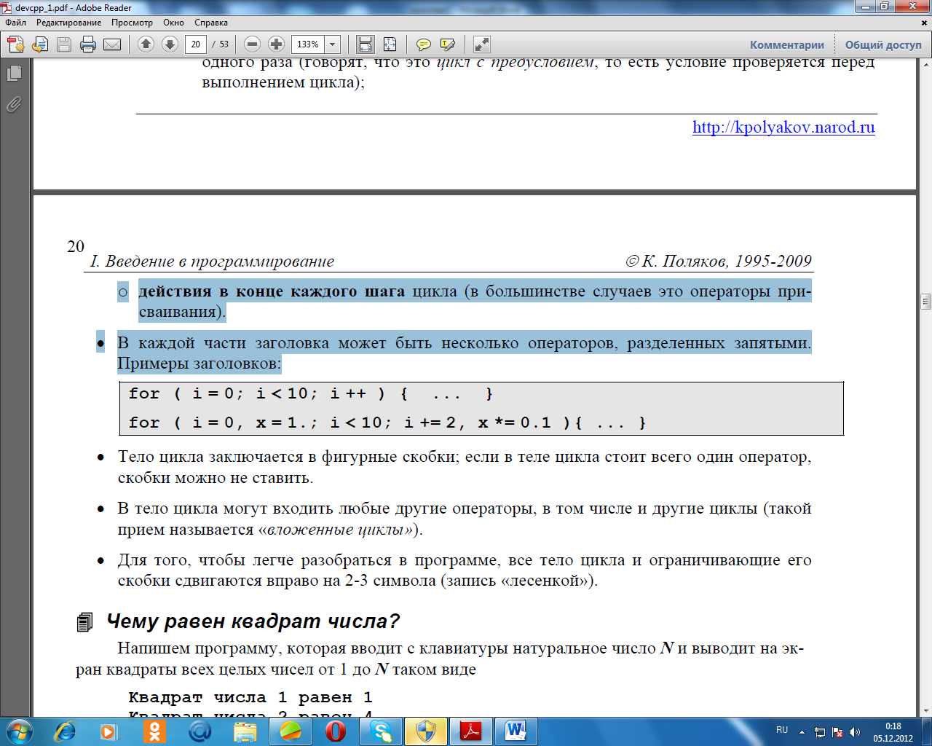932x746 pixels.
Task: Select the highlight text tool
Action: click(447, 44)
